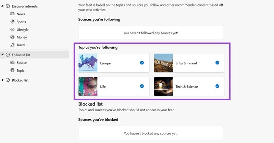Click the Hollywood sign Entertainment thumbnail
This screenshot has width=274, height=143.
163,63
